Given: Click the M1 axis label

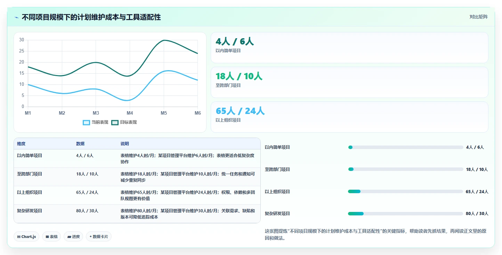Looking at the screenshot, I should 28,113.
